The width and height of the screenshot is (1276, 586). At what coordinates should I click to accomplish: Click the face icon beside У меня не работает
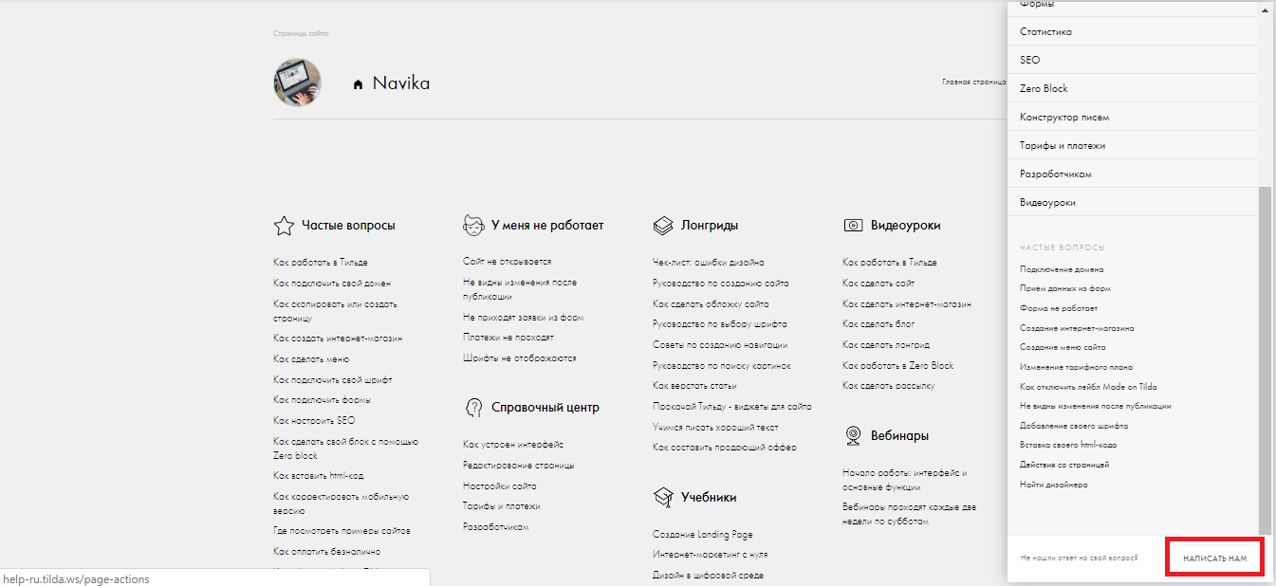pos(472,226)
